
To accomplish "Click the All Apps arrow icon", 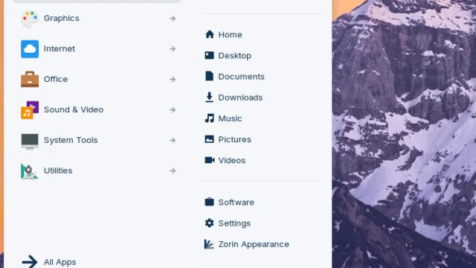I will pos(30,261).
